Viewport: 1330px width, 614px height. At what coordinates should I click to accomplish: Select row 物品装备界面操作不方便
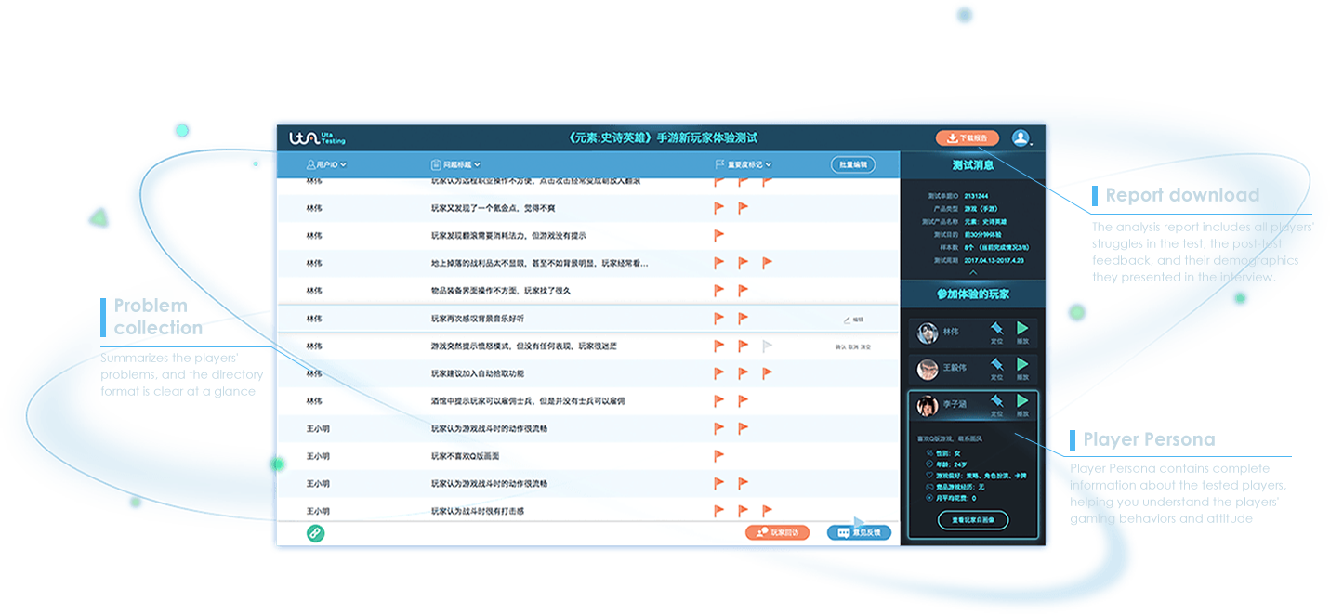(x=588, y=291)
